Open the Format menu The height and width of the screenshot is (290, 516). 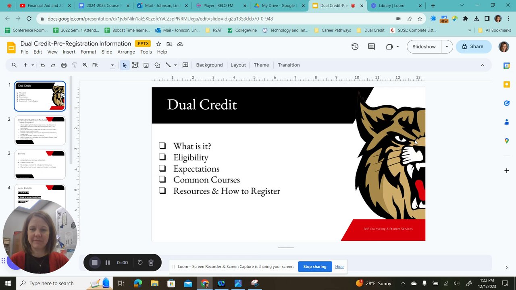pos(88,52)
